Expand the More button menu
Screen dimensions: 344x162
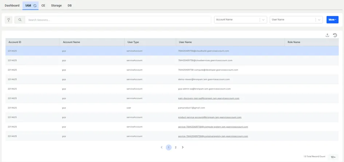pos(332,20)
